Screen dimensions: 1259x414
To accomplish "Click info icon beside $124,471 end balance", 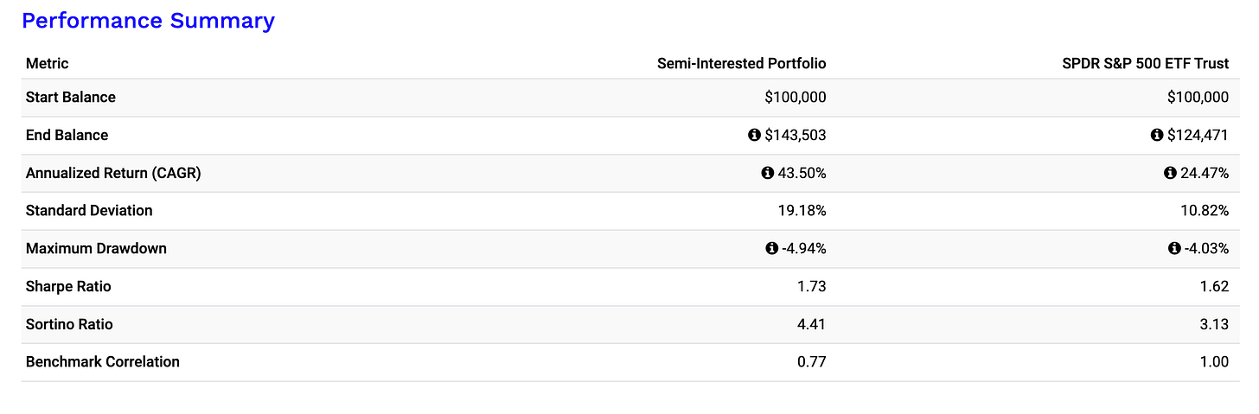I will point(1157,136).
